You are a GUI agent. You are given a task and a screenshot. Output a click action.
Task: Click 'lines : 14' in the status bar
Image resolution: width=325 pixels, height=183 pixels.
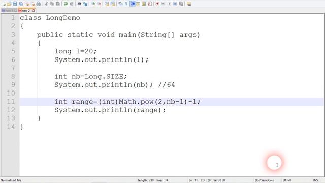point(162,180)
